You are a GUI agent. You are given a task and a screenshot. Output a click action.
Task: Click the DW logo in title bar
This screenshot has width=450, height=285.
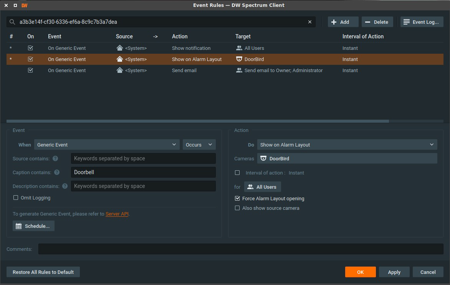[25, 5]
